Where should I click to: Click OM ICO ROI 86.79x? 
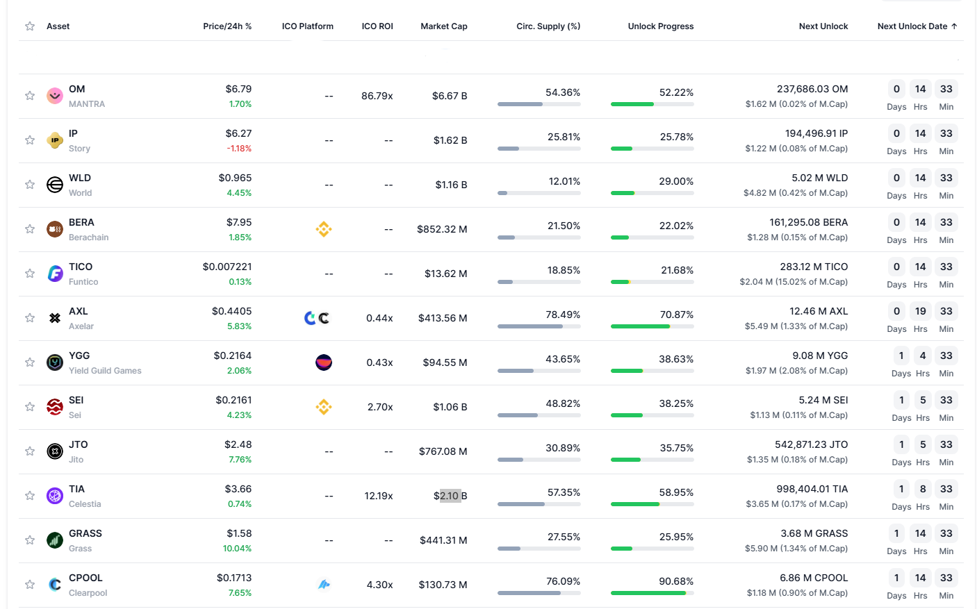[377, 96]
